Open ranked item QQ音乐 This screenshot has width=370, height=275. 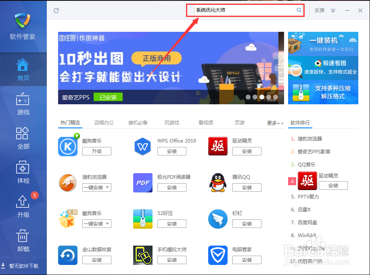click(307, 164)
